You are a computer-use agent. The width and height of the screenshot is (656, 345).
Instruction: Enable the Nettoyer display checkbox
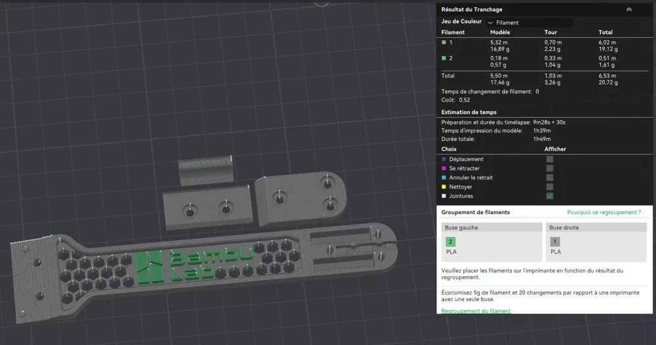click(x=550, y=187)
